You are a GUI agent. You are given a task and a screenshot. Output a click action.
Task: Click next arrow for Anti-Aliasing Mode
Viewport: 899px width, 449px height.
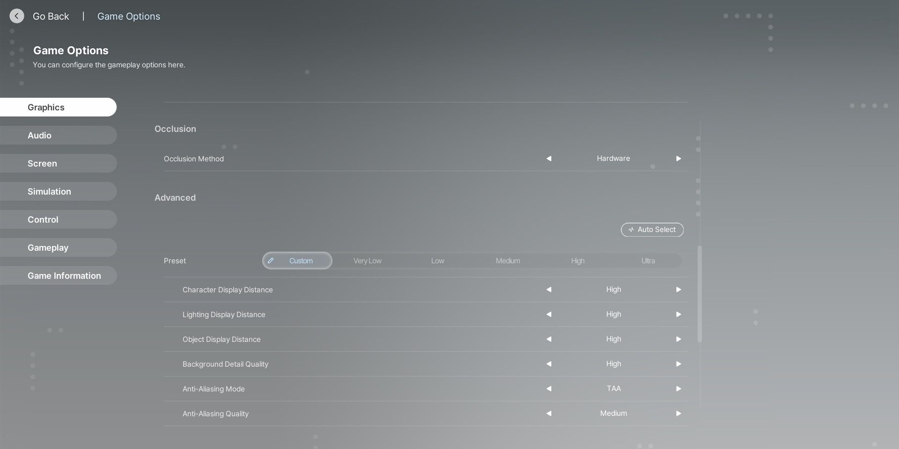pyautogui.click(x=678, y=389)
